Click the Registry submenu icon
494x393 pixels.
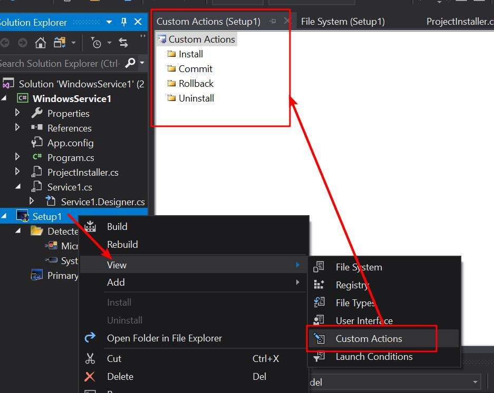[319, 285]
